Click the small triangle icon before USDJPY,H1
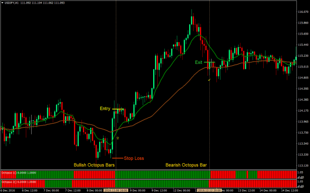The image size is (310, 193). tap(2, 3)
